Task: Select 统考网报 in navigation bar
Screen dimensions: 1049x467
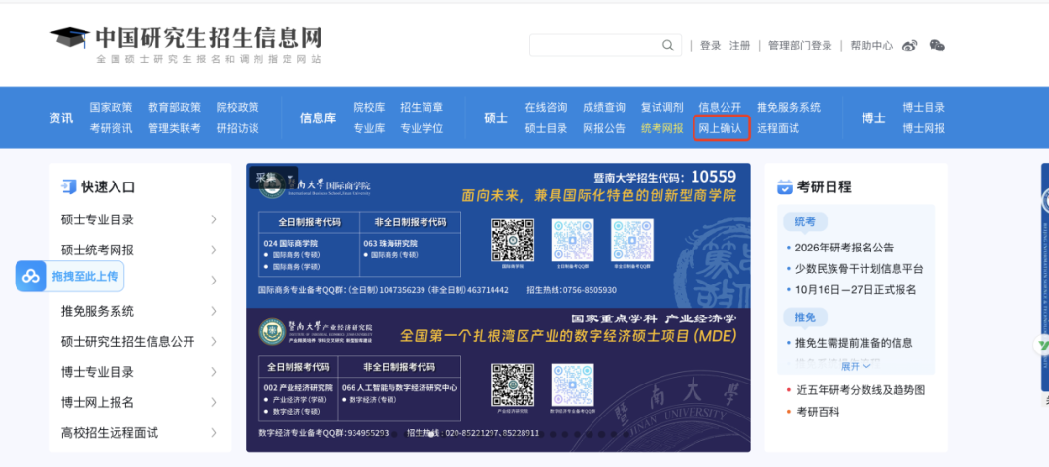Action: coord(661,128)
